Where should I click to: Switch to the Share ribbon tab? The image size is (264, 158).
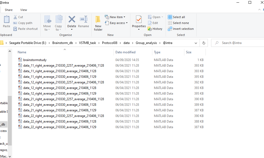[9, 10]
